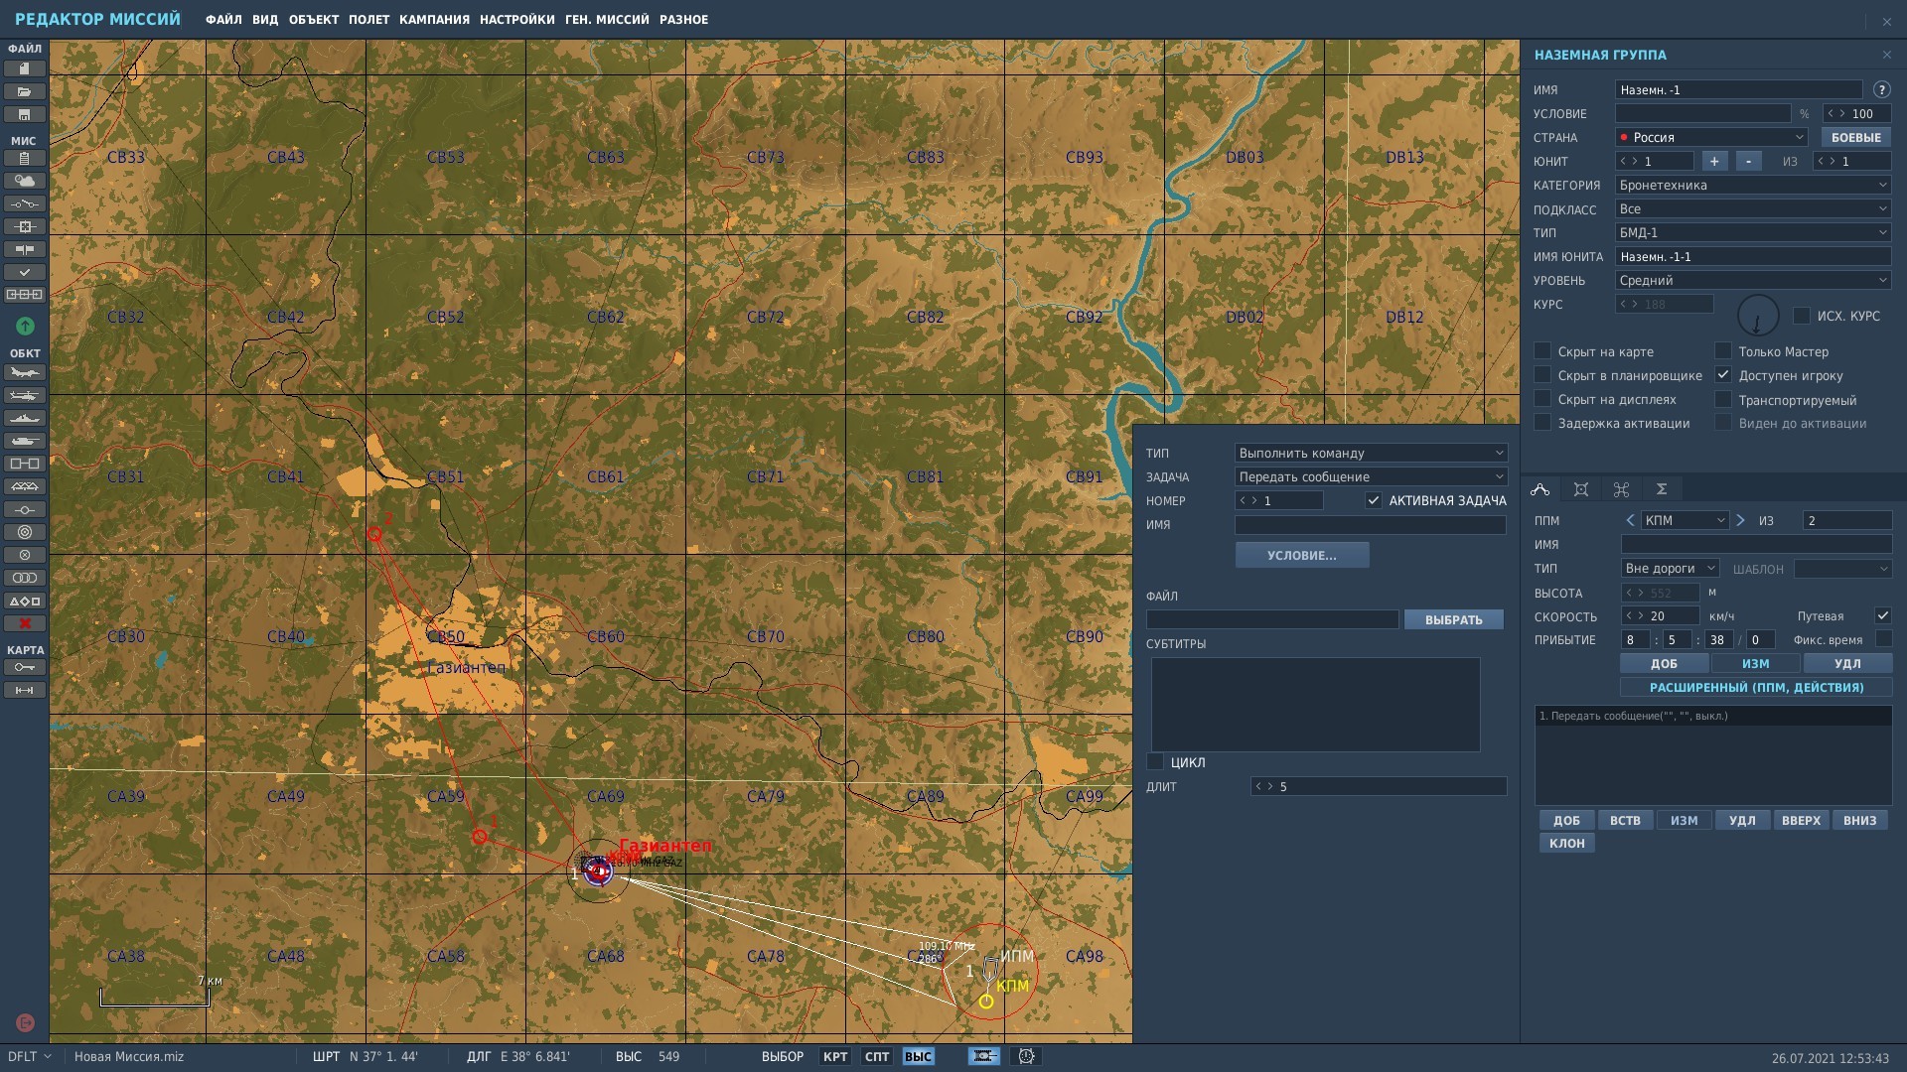Open 'ЗАДАЧА' Передать сообщение dropdown
This screenshot has height=1072, width=1907.
click(x=1371, y=477)
